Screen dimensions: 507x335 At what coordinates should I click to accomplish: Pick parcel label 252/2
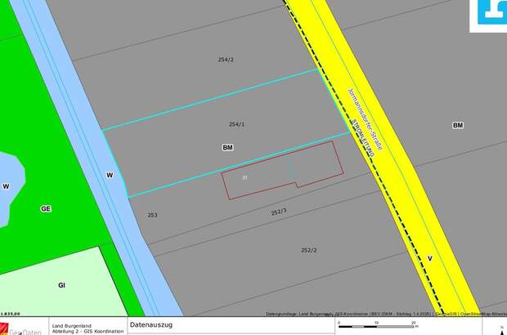pos(308,250)
